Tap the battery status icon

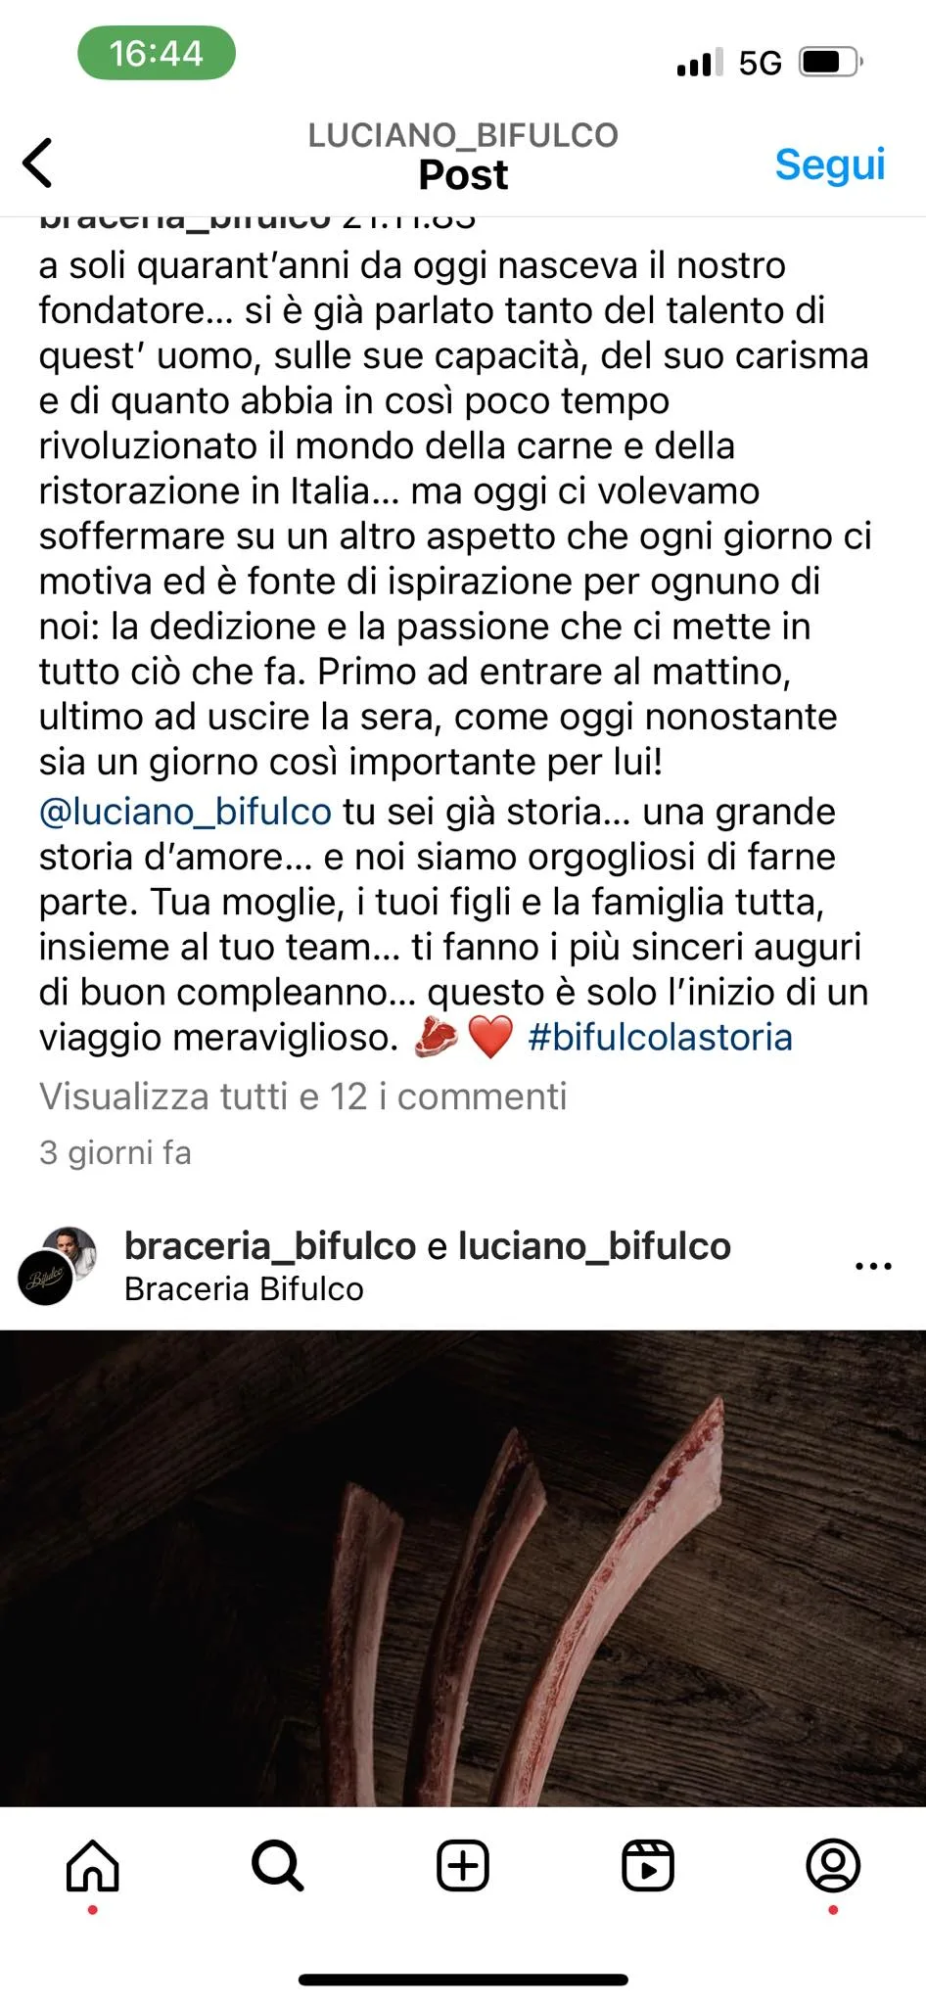(831, 63)
